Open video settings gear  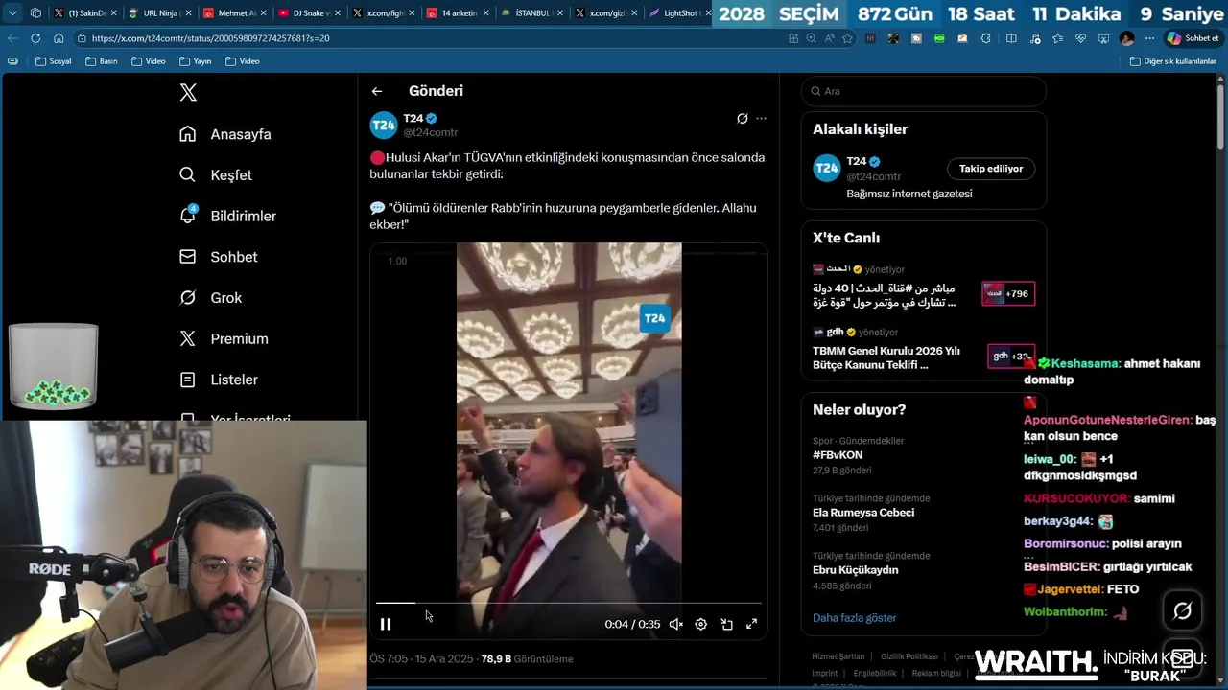701,624
